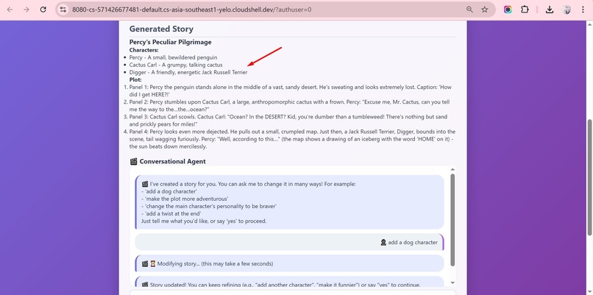Click the suggestion about braver main character
The image size is (593, 295).
(x=209, y=206)
